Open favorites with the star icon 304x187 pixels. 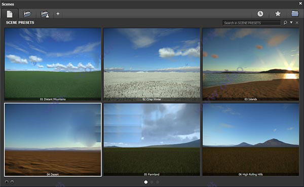278,14
